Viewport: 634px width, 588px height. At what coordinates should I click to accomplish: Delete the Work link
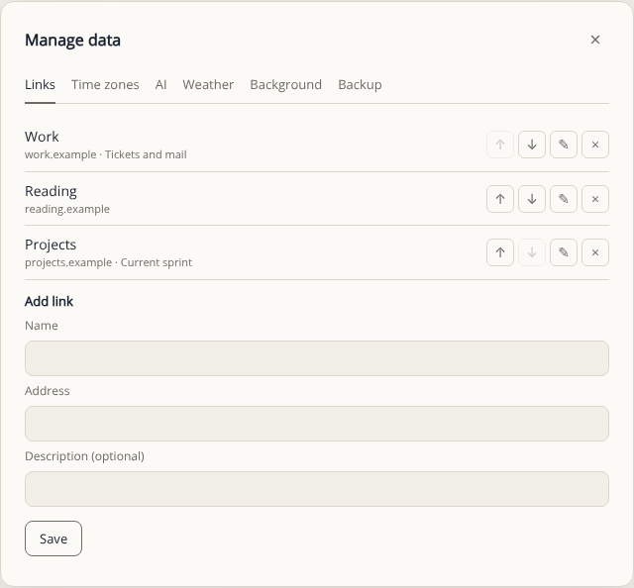(595, 145)
